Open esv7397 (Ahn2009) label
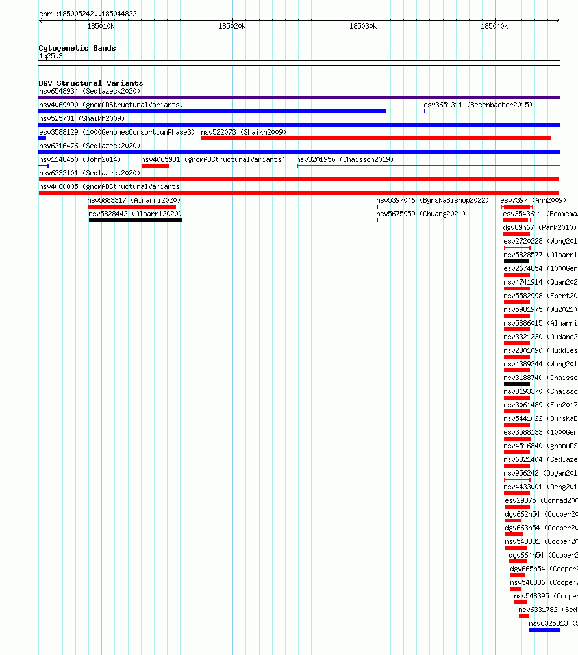This screenshot has height=655, width=578. (x=533, y=201)
